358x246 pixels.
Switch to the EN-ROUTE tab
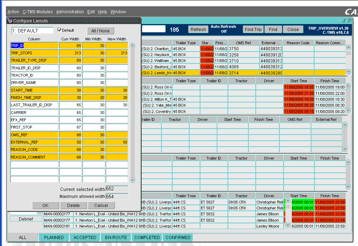tap(116, 237)
